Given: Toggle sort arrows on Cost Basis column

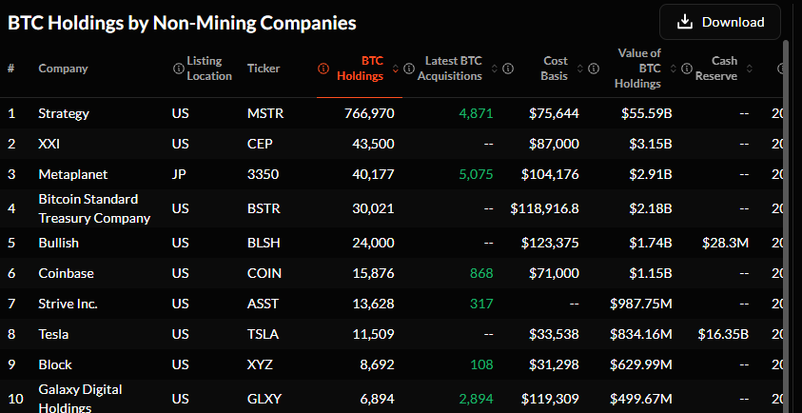Looking at the screenshot, I should click(x=579, y=69).
